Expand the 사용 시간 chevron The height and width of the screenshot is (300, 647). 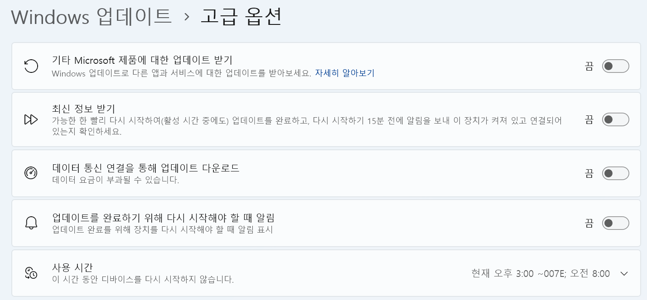[x=624, y=274]
